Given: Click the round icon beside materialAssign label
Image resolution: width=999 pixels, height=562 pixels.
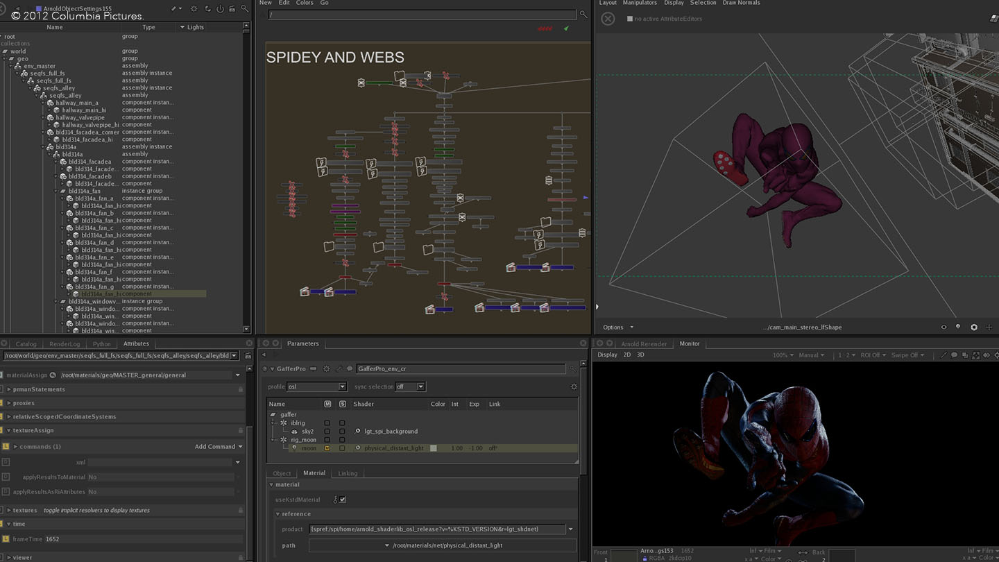Looking at the screenshot, I should [53, 375].
